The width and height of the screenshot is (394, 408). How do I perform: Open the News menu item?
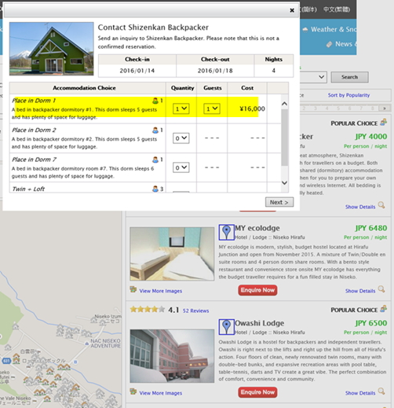click(x=341, y=44)
